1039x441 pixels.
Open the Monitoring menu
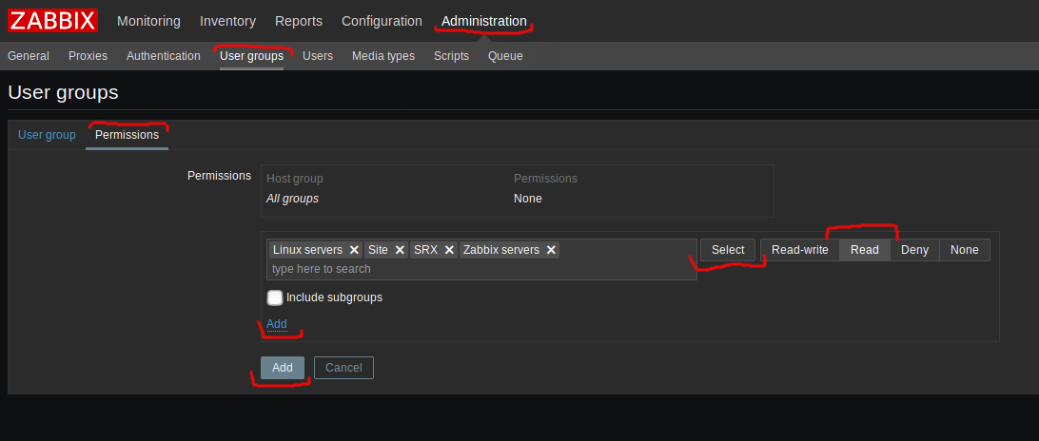click(148, 21)
